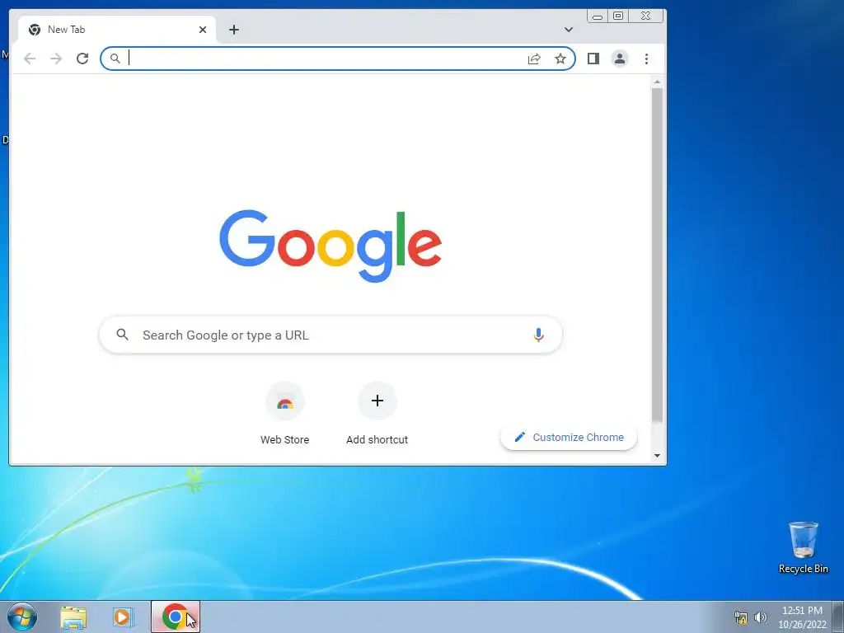Image resolution: width=844 pixels, height=633 pixels.
Task: Open a new tab with the plus button
Action: click(233, 30)
